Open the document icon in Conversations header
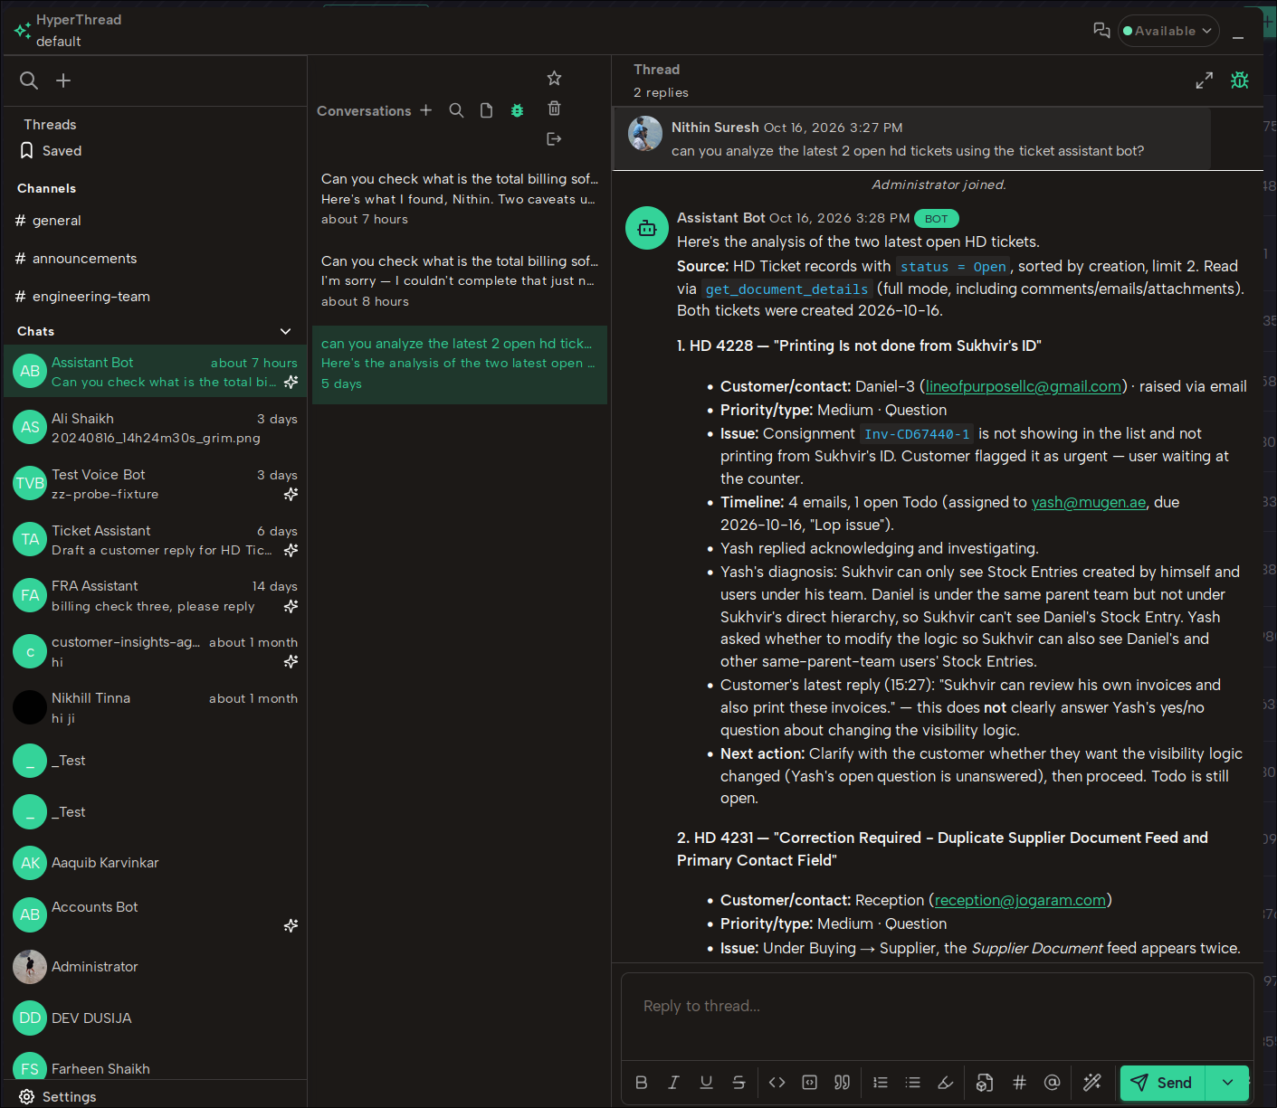This screenshot has height=1108, width=1277. 487,110
